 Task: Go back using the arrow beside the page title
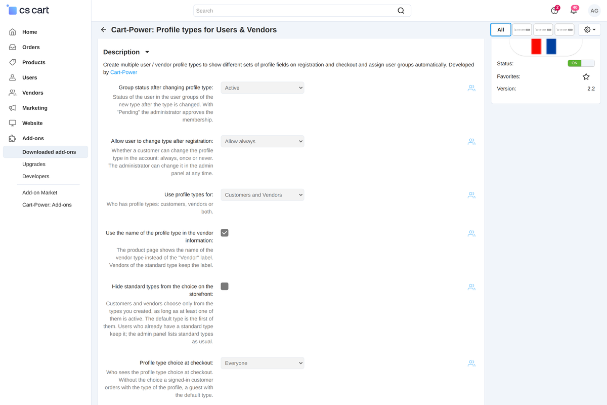(104, 30)
